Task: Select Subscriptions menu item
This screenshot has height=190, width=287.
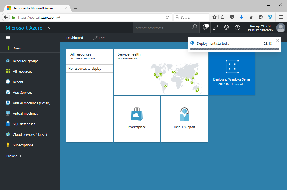Action: pos(30,145)
